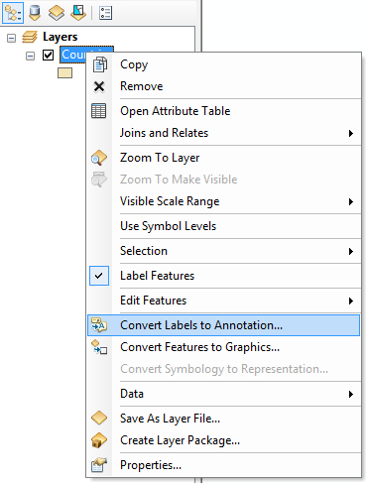Expand the Visible Scale Range submenu arrow
Screen dimensions: 367x483
point(351,201)
